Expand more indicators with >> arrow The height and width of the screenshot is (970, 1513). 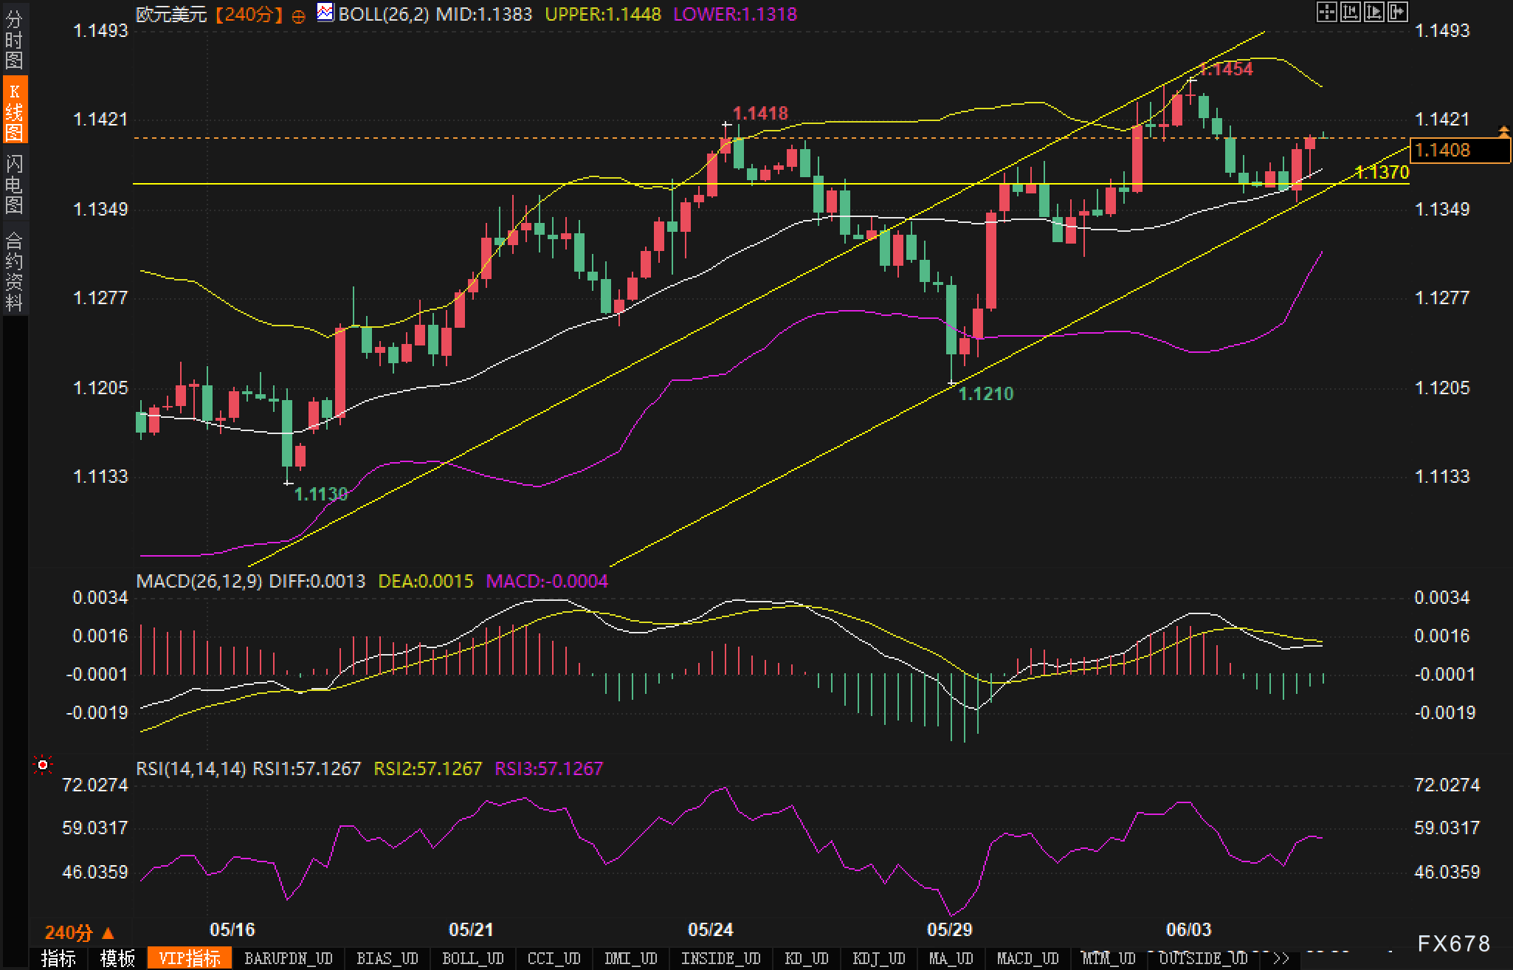[x=1281, y=958]
